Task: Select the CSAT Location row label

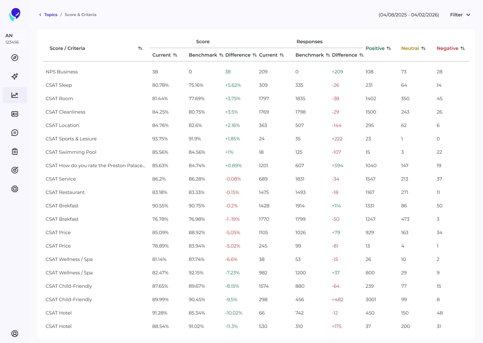Action: point(62,125)
